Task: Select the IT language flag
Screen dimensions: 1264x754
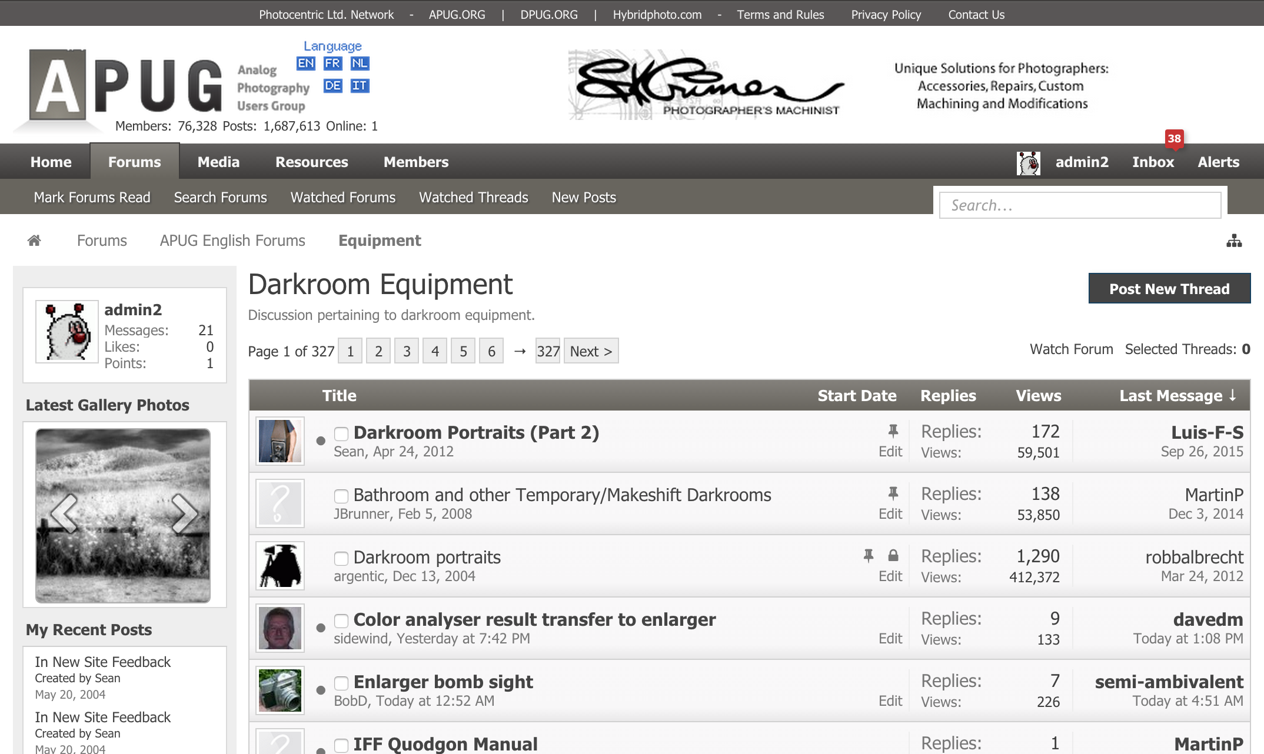Action: [360, 86]
